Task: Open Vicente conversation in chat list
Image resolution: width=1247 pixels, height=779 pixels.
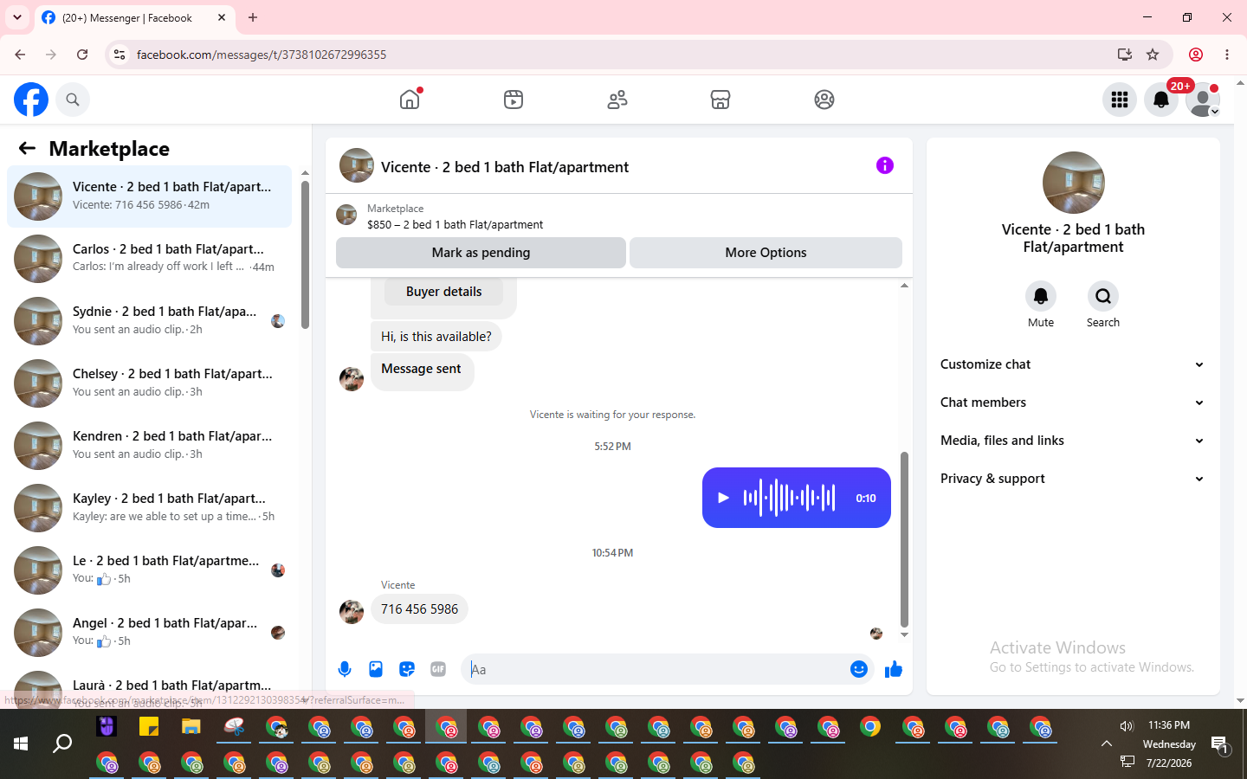Action: coord(150,196)
